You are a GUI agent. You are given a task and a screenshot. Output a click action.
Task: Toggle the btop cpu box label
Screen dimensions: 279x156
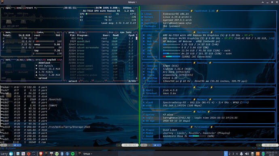point(7,8)
